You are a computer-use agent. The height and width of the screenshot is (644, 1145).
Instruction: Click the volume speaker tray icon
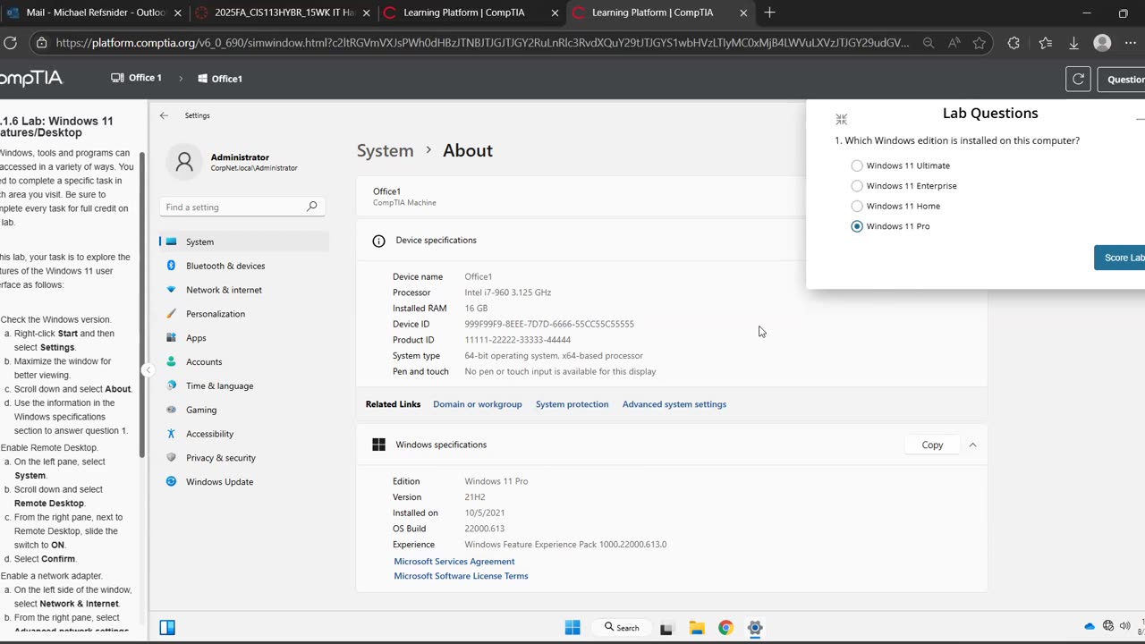point(1126,626)
